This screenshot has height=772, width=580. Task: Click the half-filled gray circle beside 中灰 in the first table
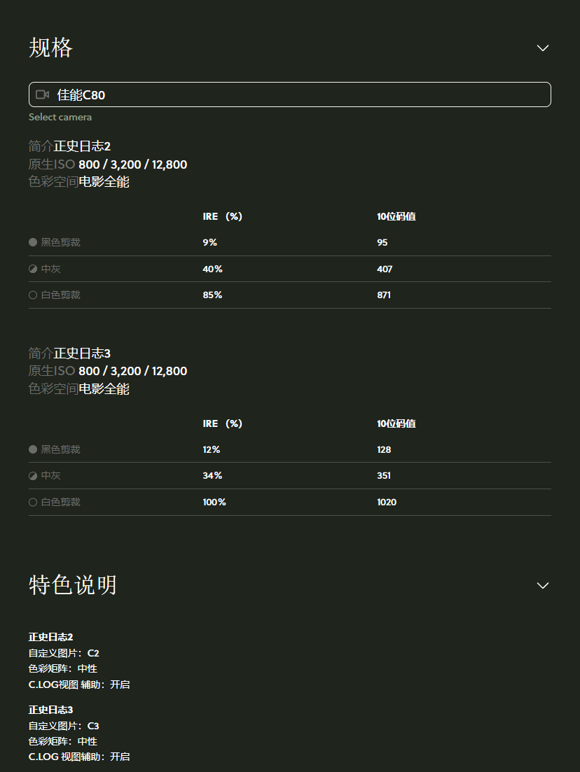[32, 268]
